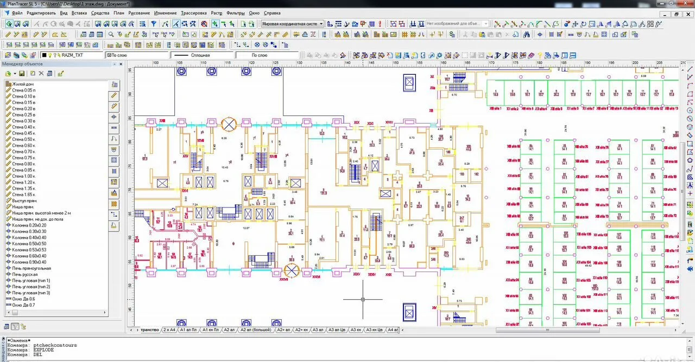
Task: Toggle the light bulb of layer RAZM_TXT
Action: click(50, 55)
